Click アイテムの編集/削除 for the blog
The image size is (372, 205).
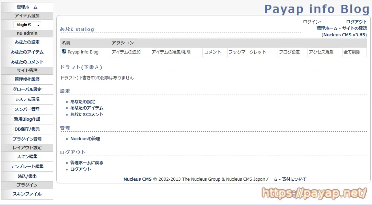coord(171,52)
